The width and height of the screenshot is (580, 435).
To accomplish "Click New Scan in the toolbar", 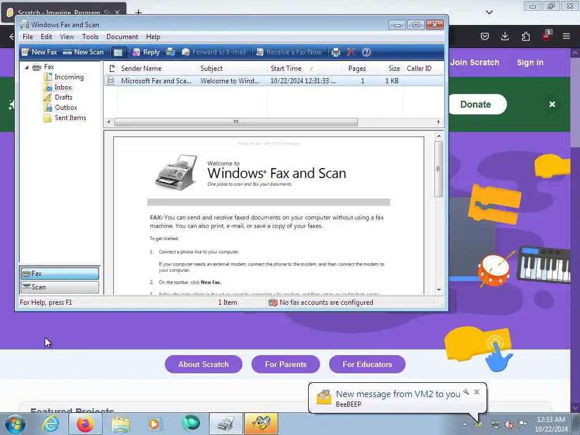I will coord(83,52).
